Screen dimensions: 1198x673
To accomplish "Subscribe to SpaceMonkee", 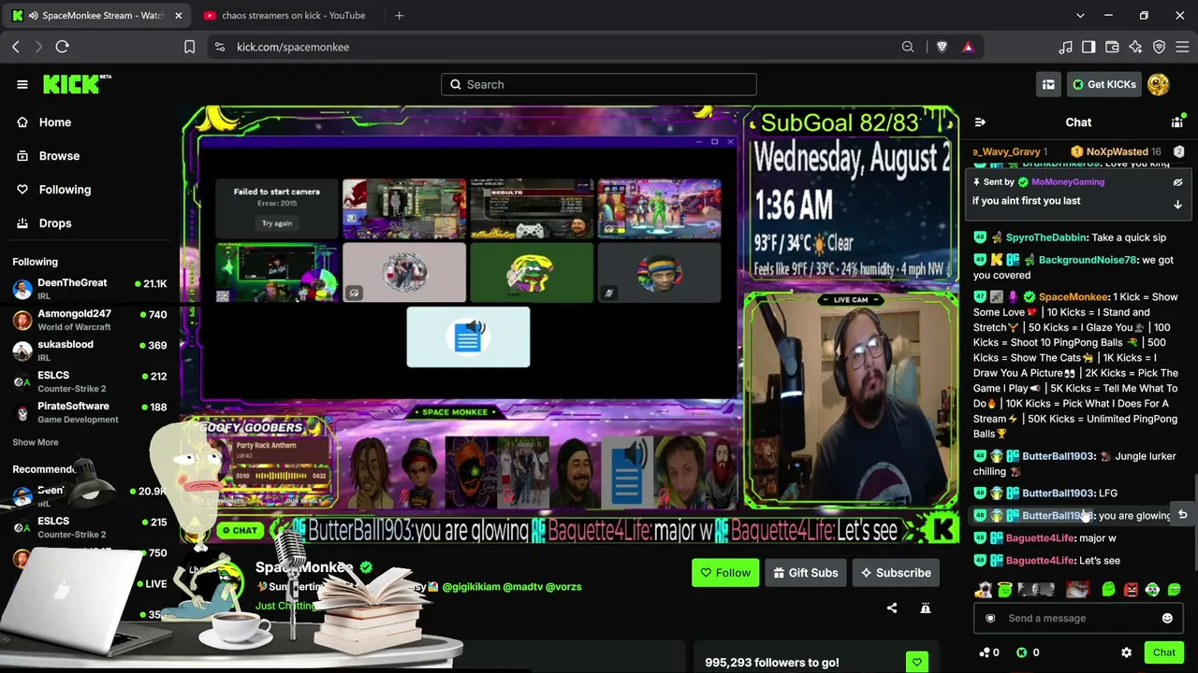I will (x=896, y=573).
